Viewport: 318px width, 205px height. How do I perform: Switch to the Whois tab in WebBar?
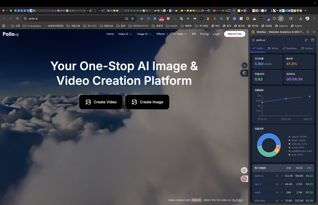tap(273, 48)
